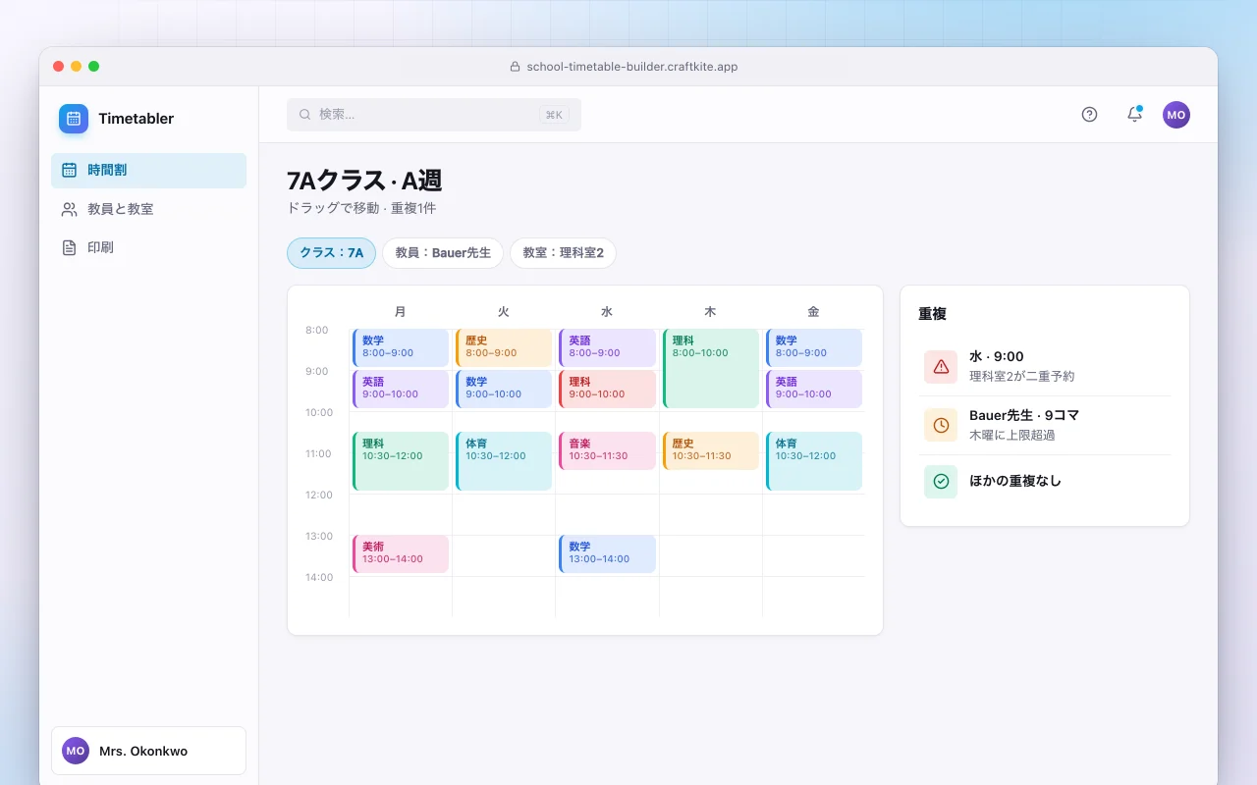
Task: Open the help question mark icon
Action: click(x=1089, y=115)
